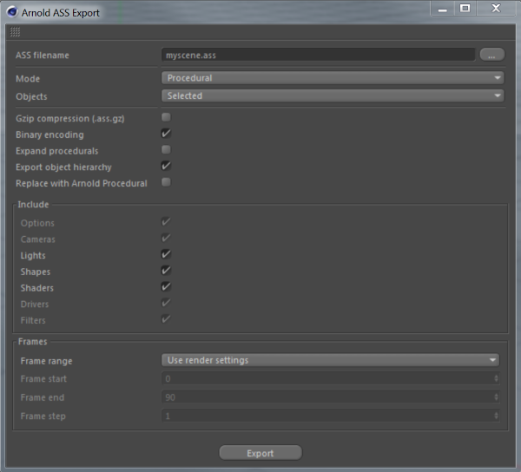
Task: Click the disabled Drivers checkbox
Action: pyautogui.click(x=166, y=303)
